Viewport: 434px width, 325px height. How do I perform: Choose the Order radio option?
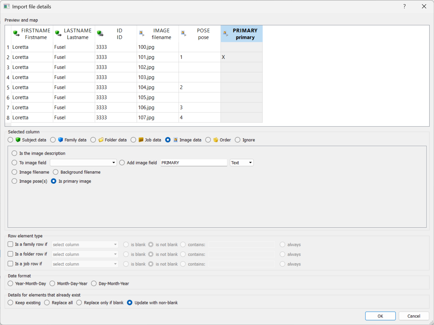(208, 140)
